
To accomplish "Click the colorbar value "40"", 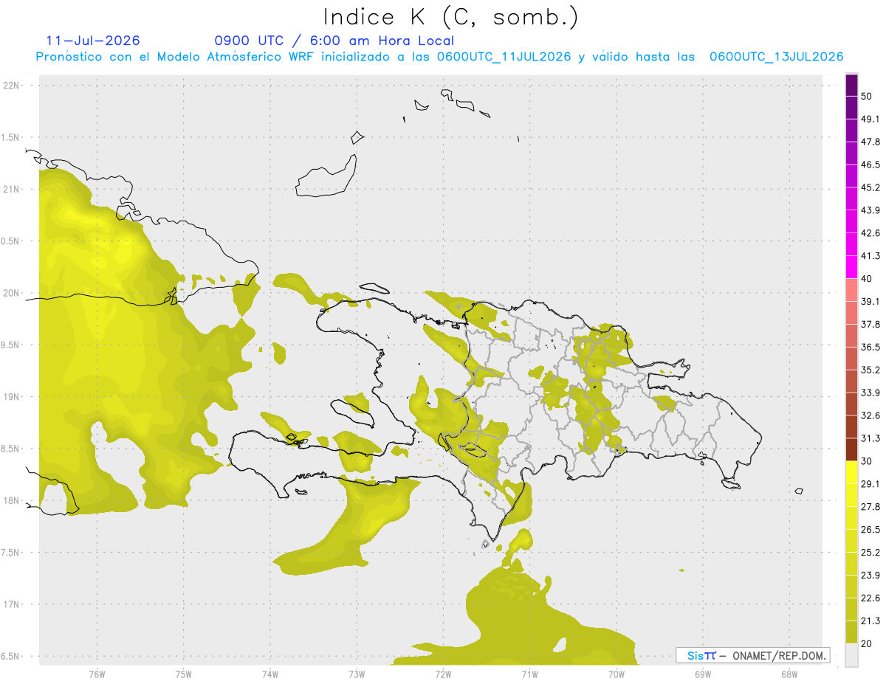I will point(867,279).
